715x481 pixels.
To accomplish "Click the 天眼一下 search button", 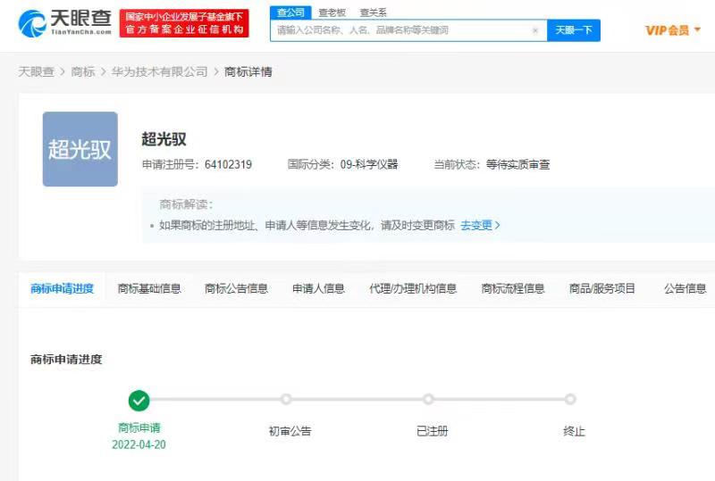I will pos(574,30).
